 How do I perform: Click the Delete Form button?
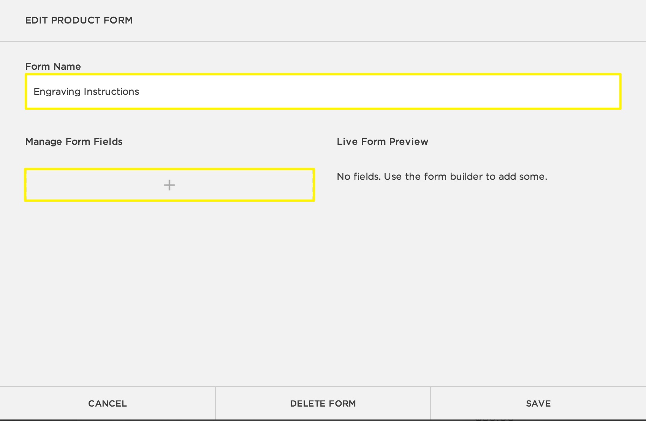click(323, 404)
